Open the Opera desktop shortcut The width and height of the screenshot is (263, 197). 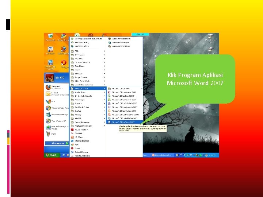[64, 64]
